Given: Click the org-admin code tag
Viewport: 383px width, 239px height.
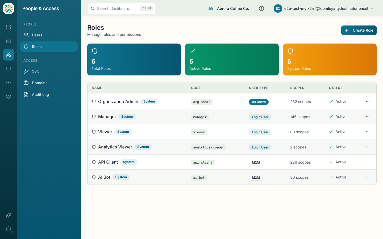Looking at the screenshot, I should [202, 102].
